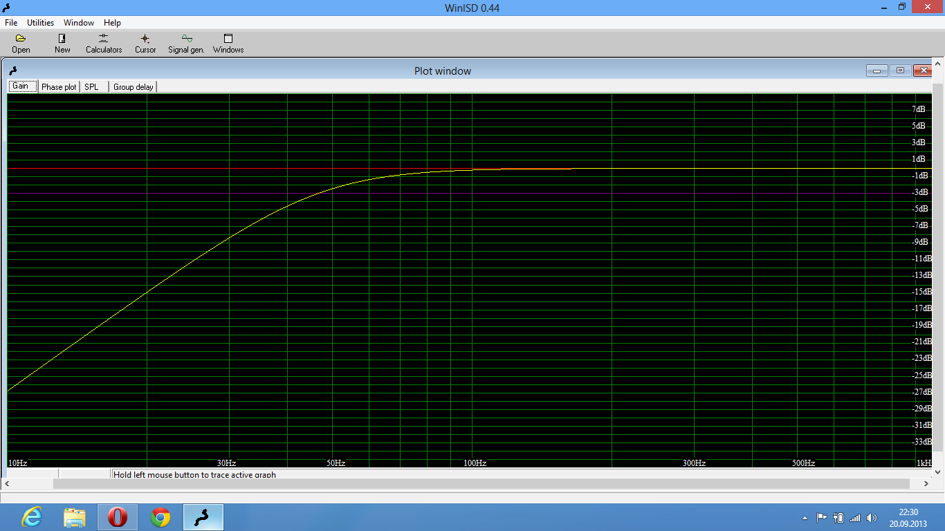
Task: Open the volume speaker tray icon
Action: [x=872, y=517]
